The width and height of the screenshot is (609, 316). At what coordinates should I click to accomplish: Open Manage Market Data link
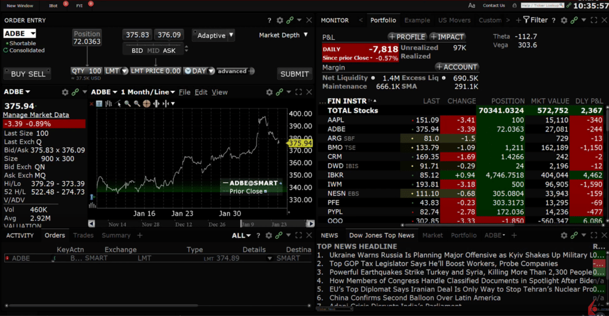36,115
